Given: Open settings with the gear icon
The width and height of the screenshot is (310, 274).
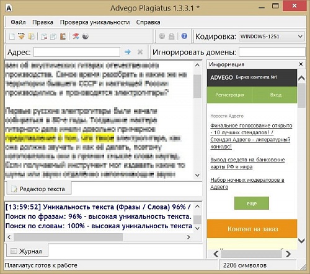Looking at the screenshot, I should click(162, 36).
